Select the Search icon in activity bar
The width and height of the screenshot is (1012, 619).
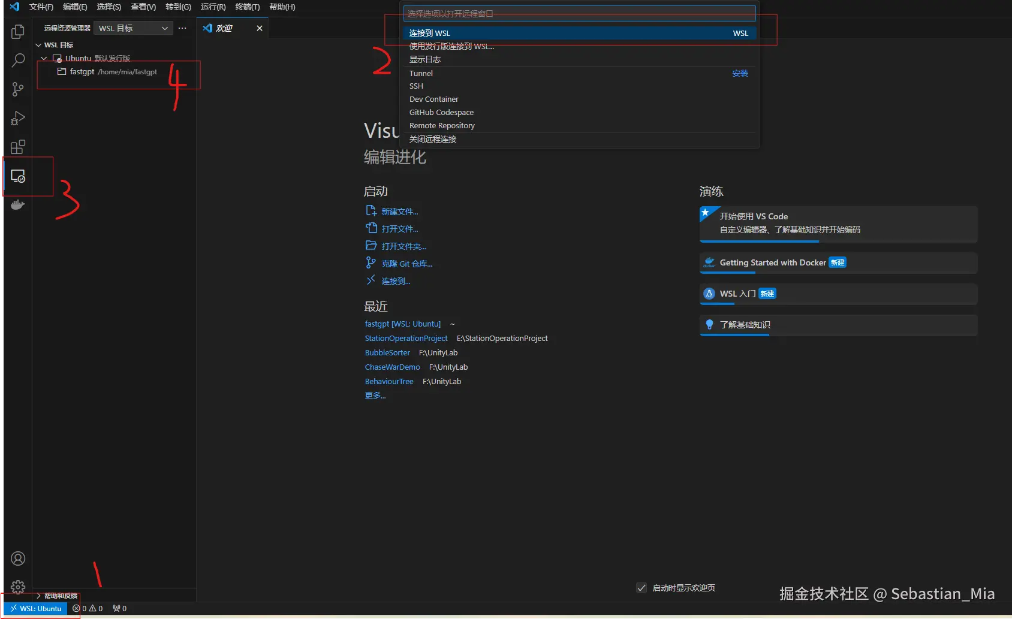(x=17, y=60)
